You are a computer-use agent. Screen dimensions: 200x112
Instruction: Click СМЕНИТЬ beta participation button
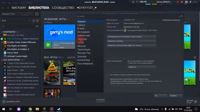tap(142, 67)
